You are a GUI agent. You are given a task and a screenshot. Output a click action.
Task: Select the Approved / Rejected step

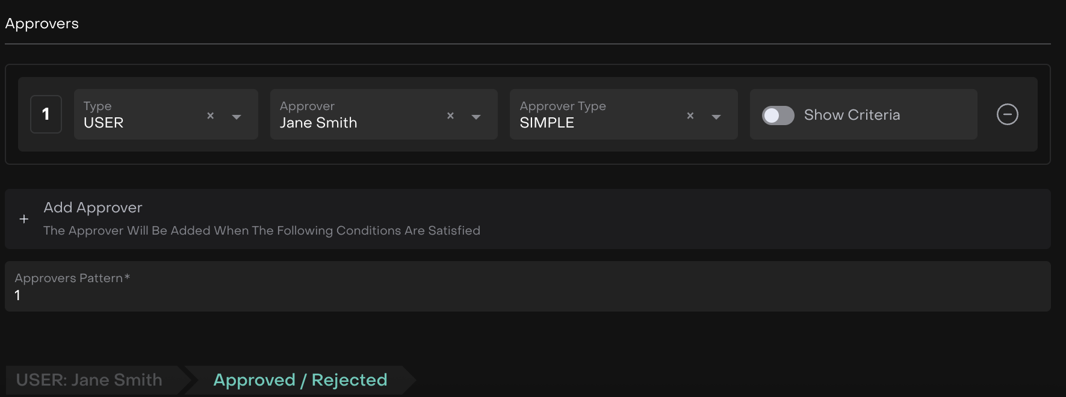(300, 380)
